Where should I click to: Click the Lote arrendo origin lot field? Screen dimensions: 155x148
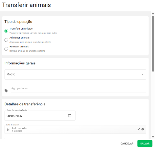tap(75, 129)
